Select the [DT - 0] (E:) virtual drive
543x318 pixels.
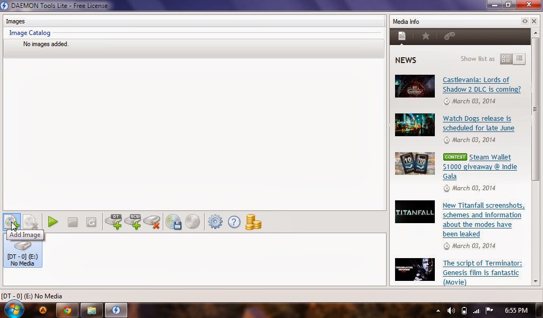tap(22, 254)
